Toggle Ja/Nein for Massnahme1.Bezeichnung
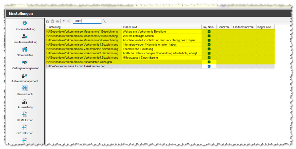The width and height of the screenshot is (296, 149). [209, 31]
